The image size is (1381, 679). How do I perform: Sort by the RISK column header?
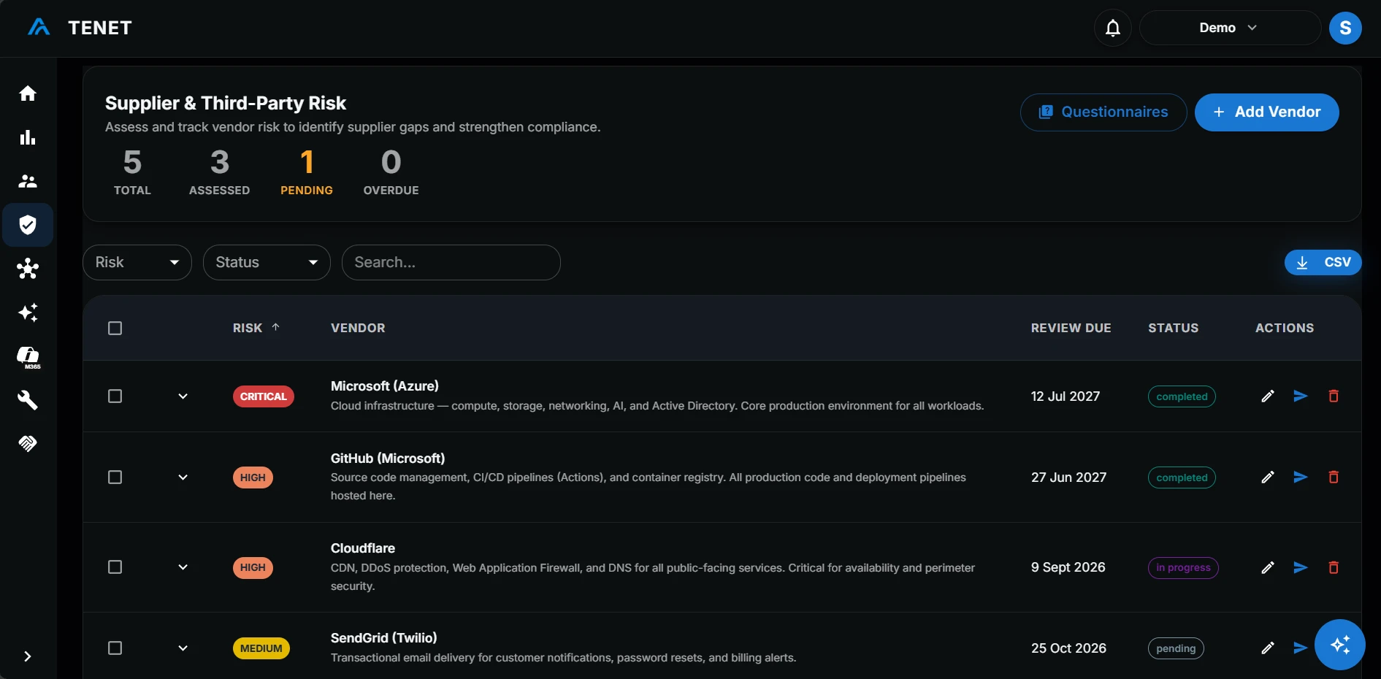pyautogui.click(x=256, y=328)
